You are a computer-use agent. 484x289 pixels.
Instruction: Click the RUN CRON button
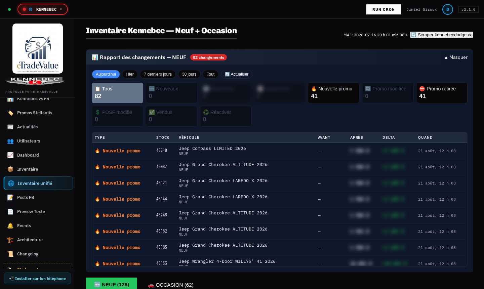(384, 9)
